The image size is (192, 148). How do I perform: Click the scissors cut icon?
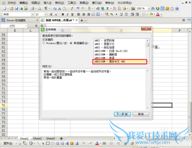[60, 8]
